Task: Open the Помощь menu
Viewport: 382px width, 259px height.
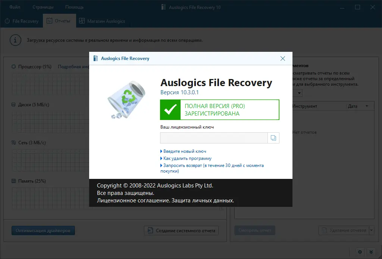Action: coord(74,7)
